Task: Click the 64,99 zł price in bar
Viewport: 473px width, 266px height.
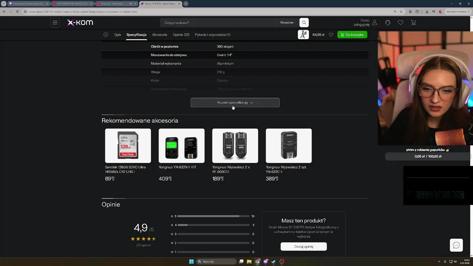Action: (x=318, y=35)
